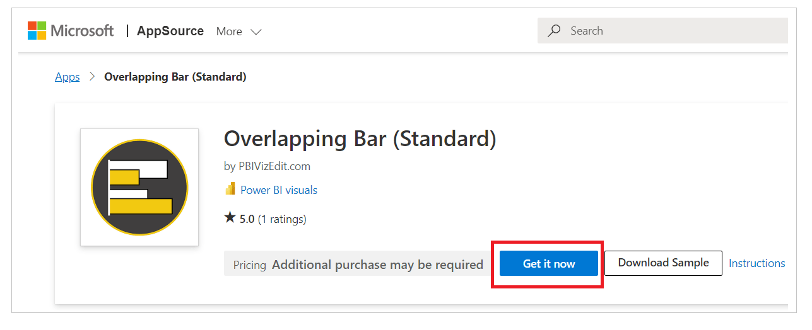Open the AppSource home link
The width and height of the screenshot is (812, 330).
point(170,31)
